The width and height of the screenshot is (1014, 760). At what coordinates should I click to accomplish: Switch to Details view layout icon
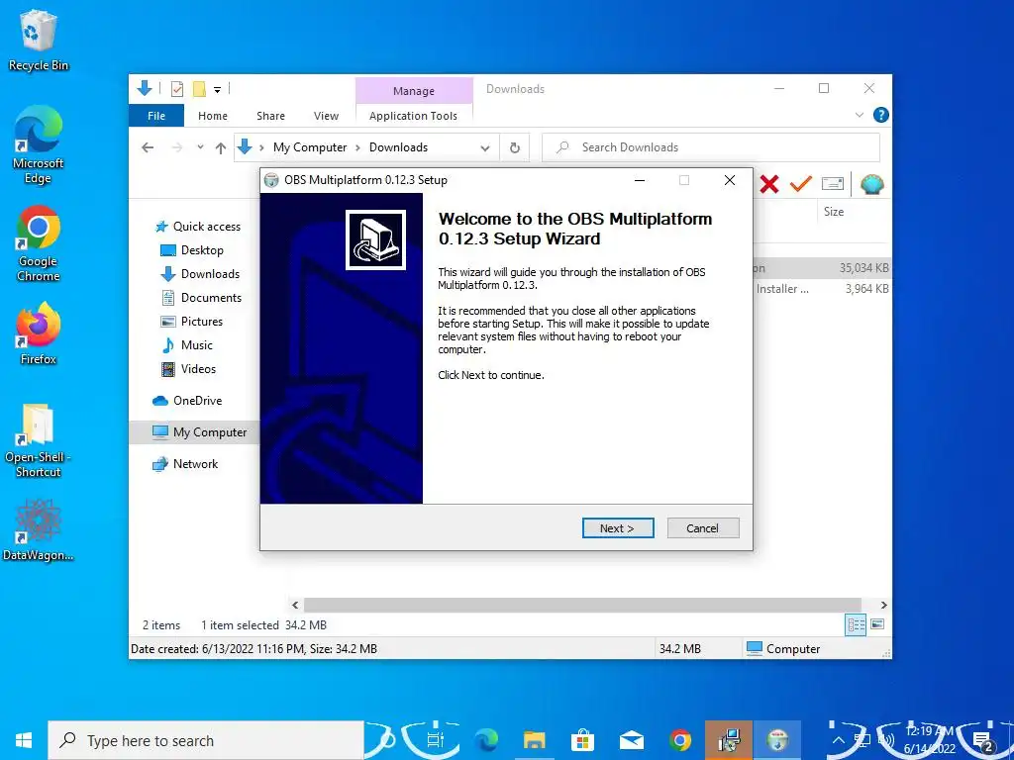(856, 624)
